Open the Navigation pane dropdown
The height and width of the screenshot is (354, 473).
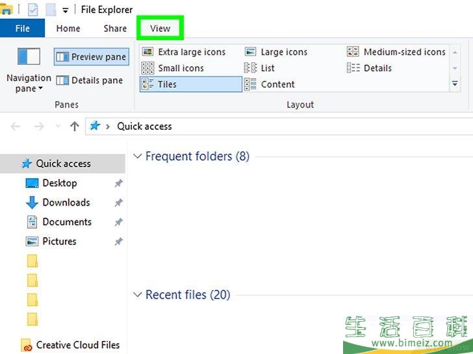click(x=29, y=83)
